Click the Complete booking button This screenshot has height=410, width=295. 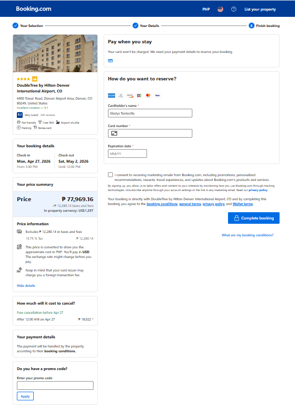click(254, 218)
